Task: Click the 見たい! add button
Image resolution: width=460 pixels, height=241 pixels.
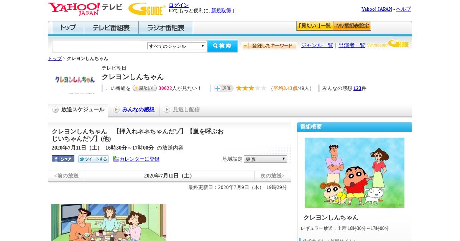Action: 145,88
